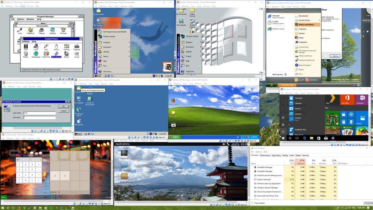Open OneNote tile in Windows 10 Start

362,100
